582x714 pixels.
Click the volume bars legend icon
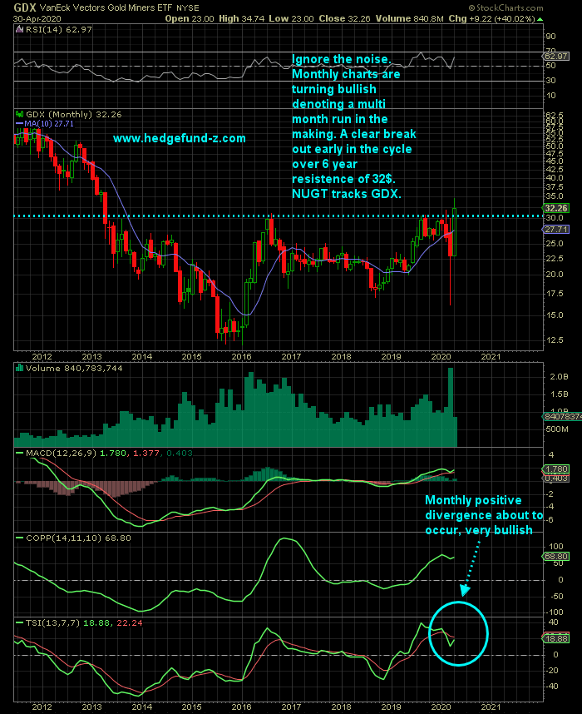[19, 368]
